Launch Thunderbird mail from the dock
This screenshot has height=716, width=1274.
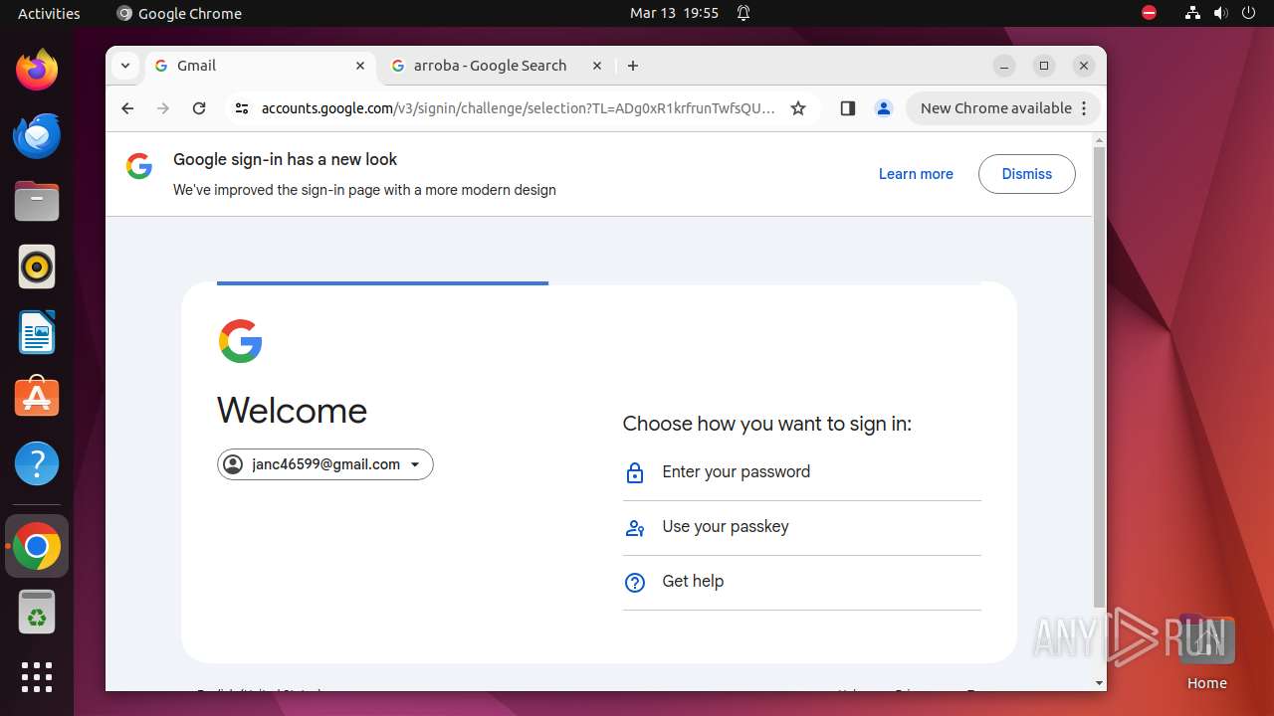[37, 135]
